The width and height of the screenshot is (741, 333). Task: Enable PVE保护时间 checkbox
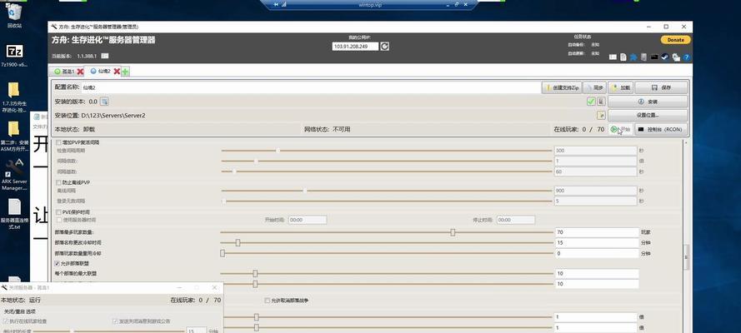[58, 212]
